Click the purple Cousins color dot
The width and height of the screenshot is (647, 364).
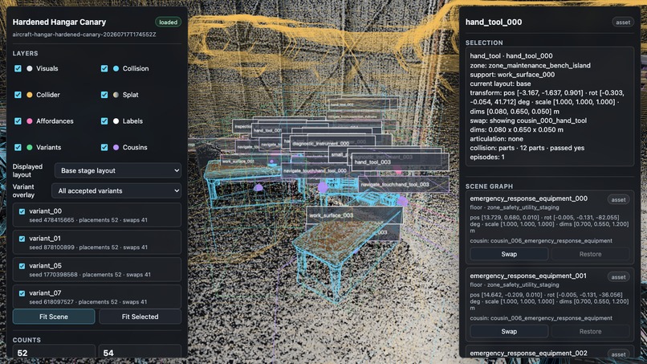coord(116,147)
